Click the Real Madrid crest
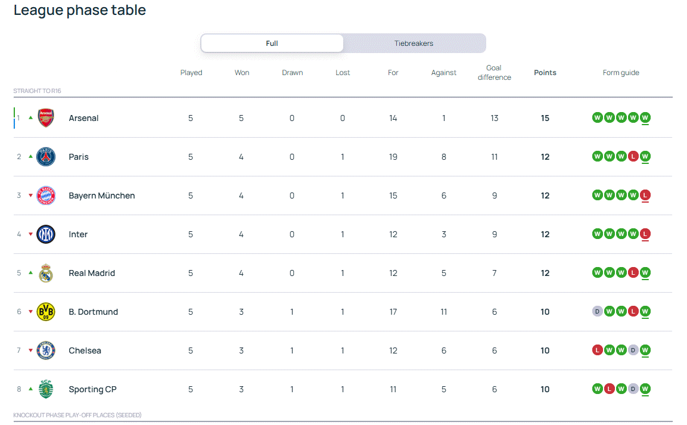Image resolution: width=687 pixels, height=425 pixels. click(46, 273)
